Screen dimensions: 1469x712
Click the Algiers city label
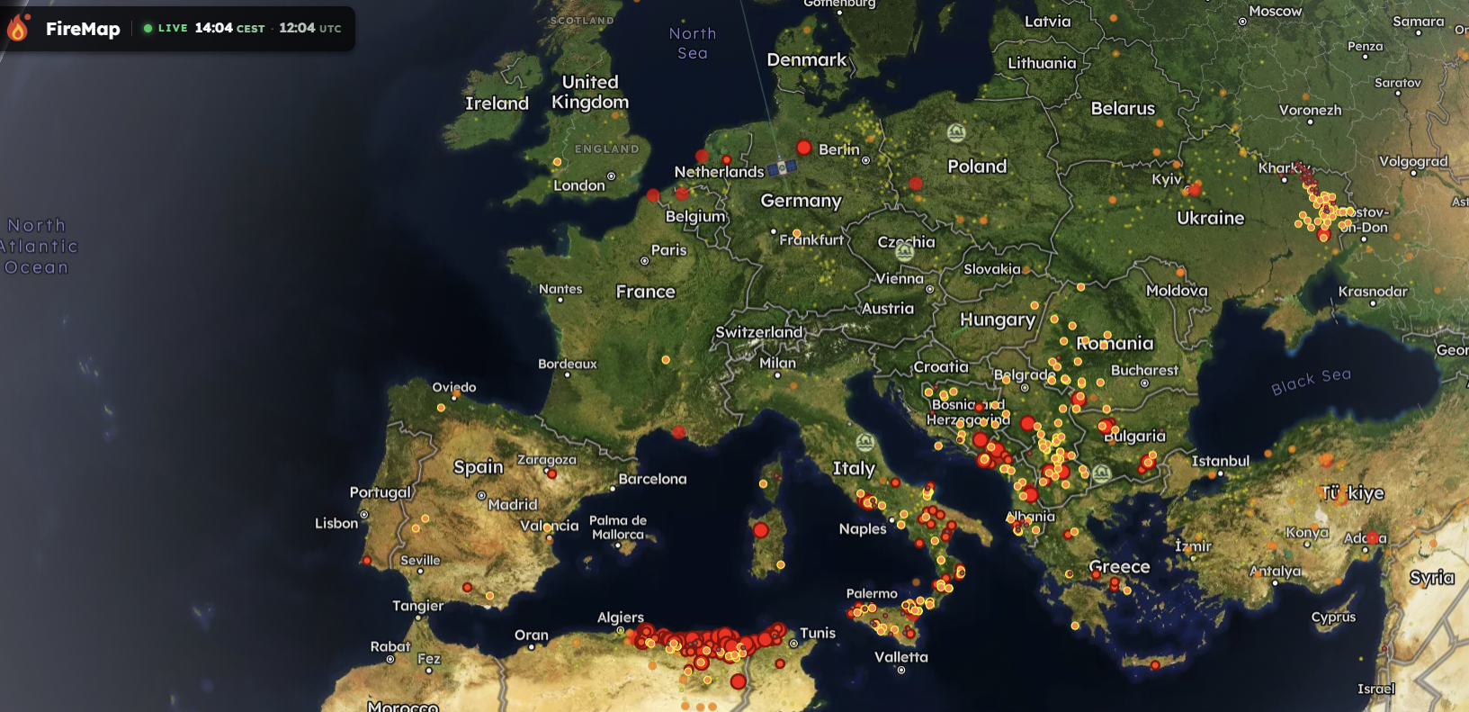coord(621,617)
